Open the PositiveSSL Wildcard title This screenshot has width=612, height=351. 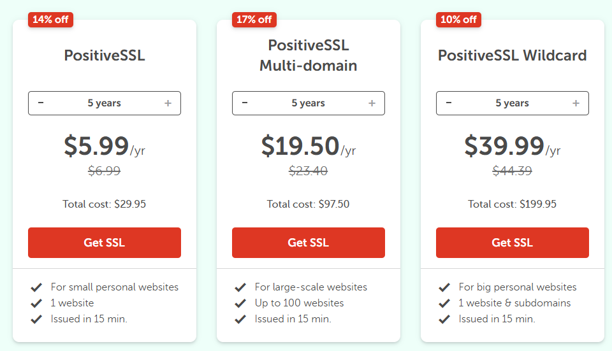pos(513,55)
